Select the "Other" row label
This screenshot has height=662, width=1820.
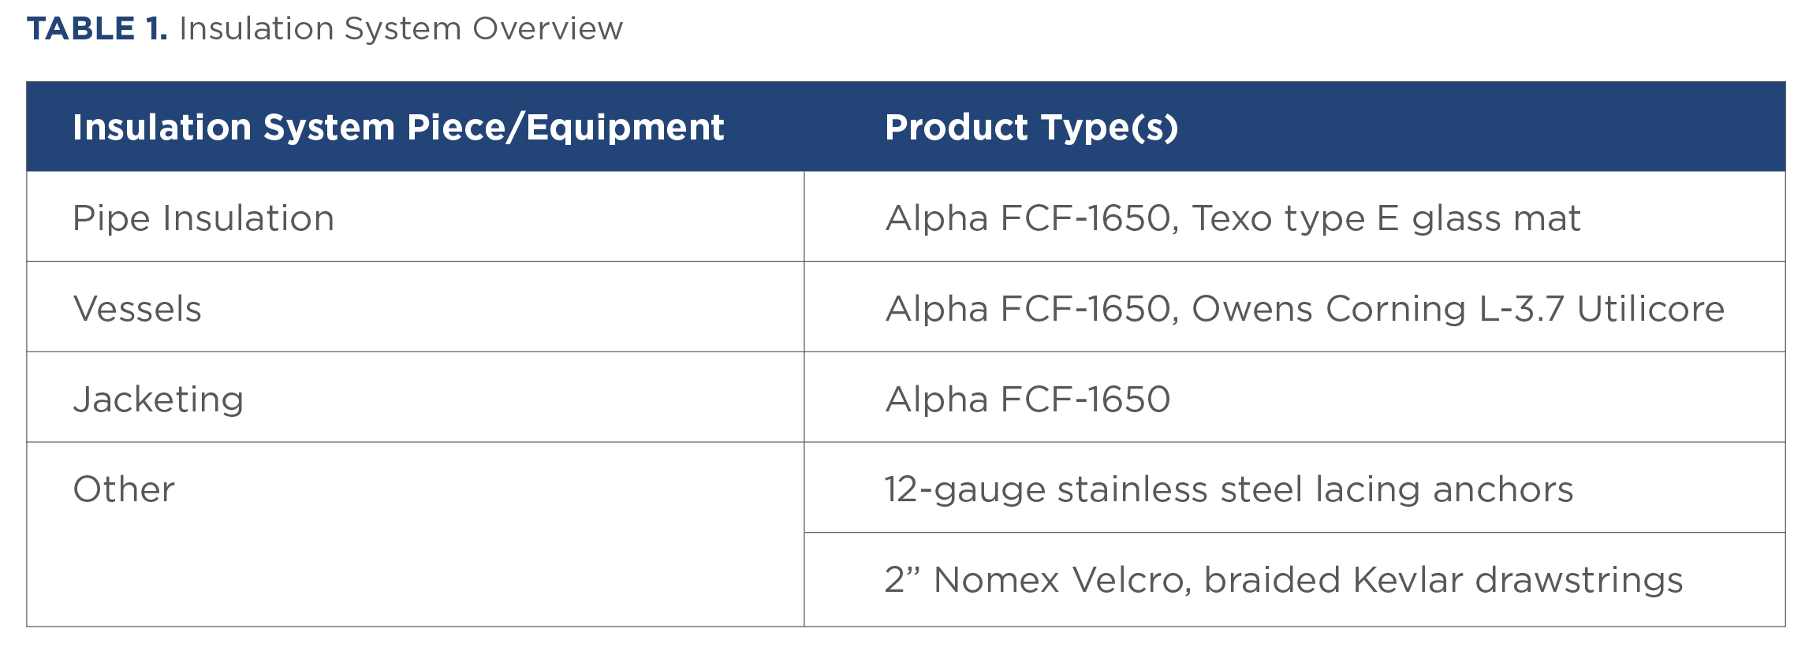pos(124,489)
